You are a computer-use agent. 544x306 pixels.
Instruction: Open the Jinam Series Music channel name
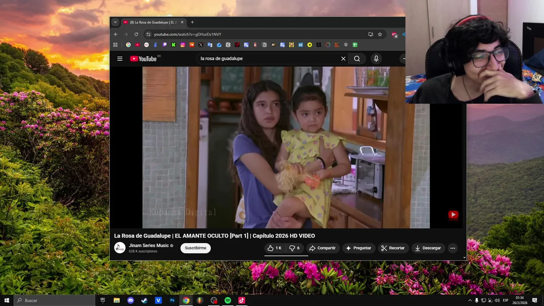(x=149, y=246)
